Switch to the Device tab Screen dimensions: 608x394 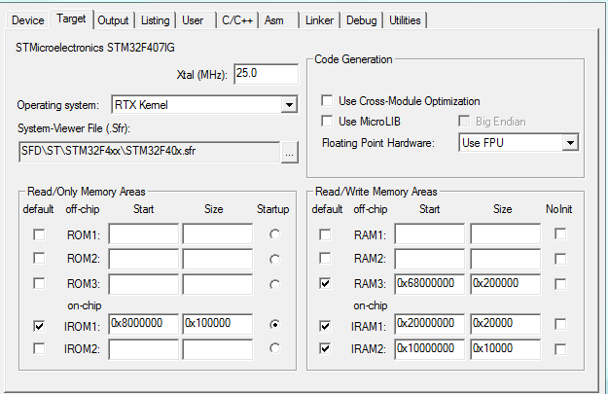pyautogui.click(x=27, y=20)
